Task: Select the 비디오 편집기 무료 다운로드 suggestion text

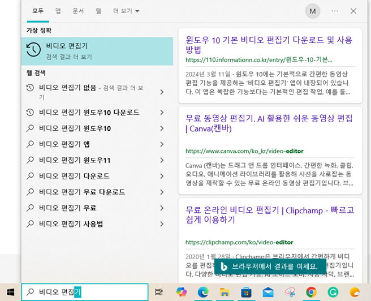Action: (x=82, y=192)
